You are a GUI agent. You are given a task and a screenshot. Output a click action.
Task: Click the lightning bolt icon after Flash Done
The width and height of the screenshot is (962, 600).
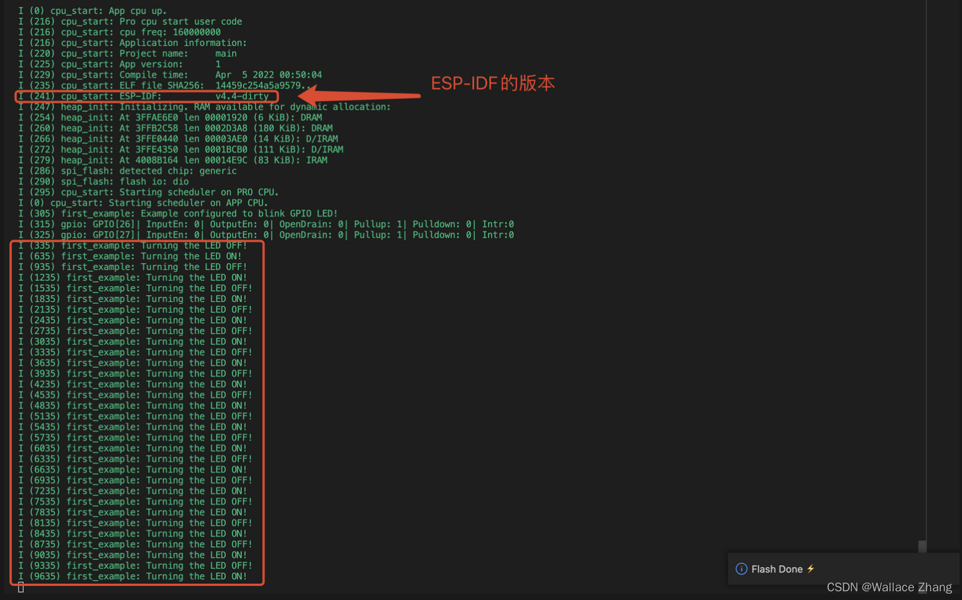click(810, 569)
